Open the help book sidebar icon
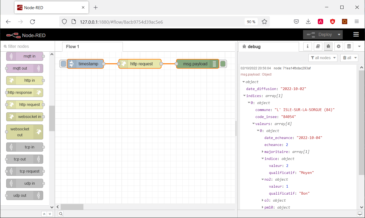 click(318, 47)
